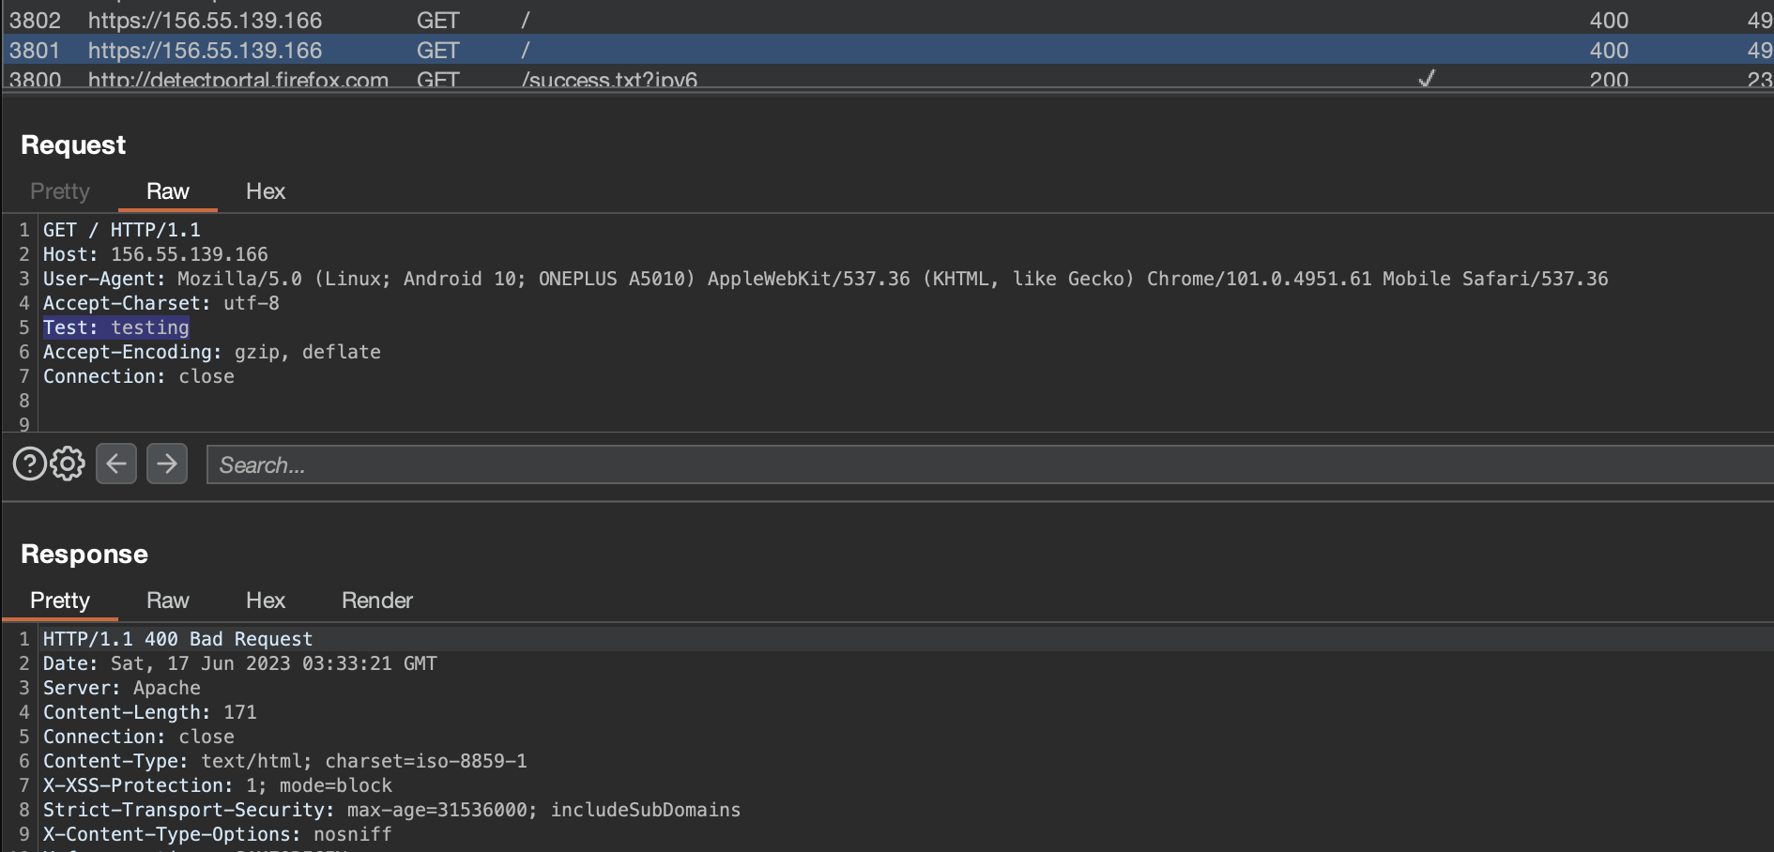The height and width of the screenshot is (852, 1774).
Task: Click the HTTP/1.1 400 Bad Request status line
Action: (176, 638)
